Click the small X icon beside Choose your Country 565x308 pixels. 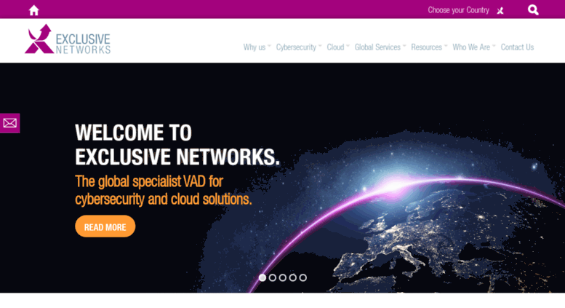(x=500, y=11)
